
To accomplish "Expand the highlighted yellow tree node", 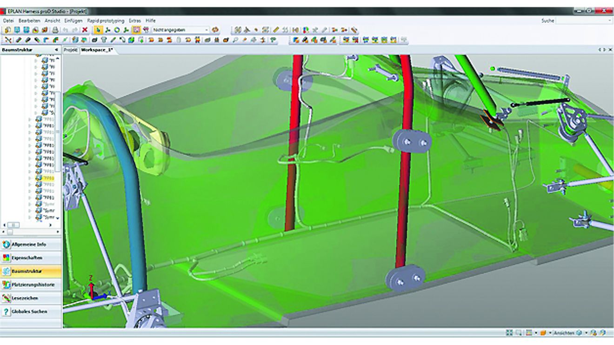I will [x=30, y=178].
